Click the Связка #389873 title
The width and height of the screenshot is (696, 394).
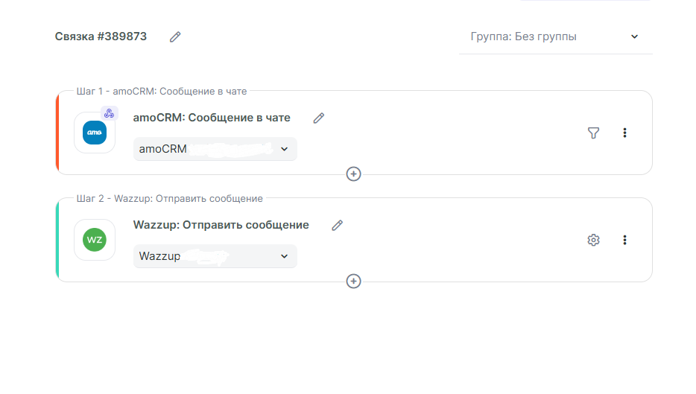click(x=101, y=36)
